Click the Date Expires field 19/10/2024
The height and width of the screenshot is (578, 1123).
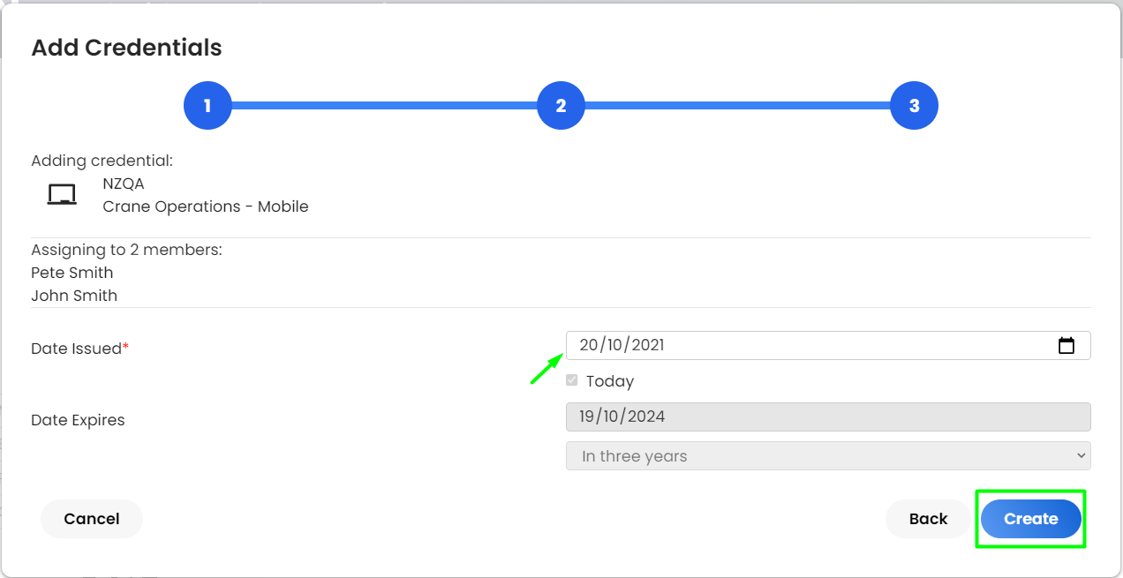(828, 417)
